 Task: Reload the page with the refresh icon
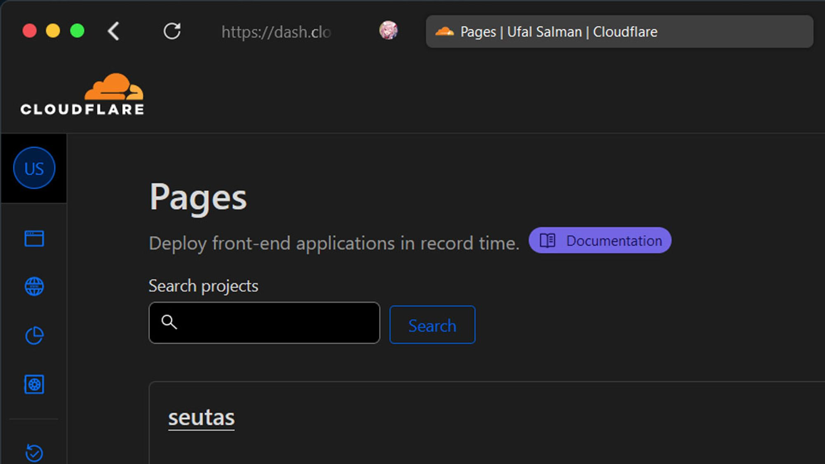coord(172,31)
